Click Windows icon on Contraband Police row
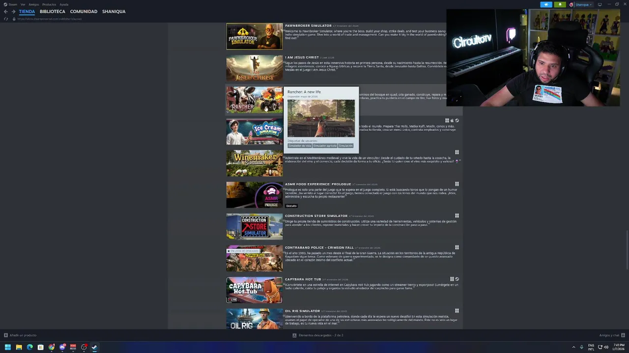Image resolution: width=629 pixels, height=353 pixels. pyautogui.click(x=457, y=248)
